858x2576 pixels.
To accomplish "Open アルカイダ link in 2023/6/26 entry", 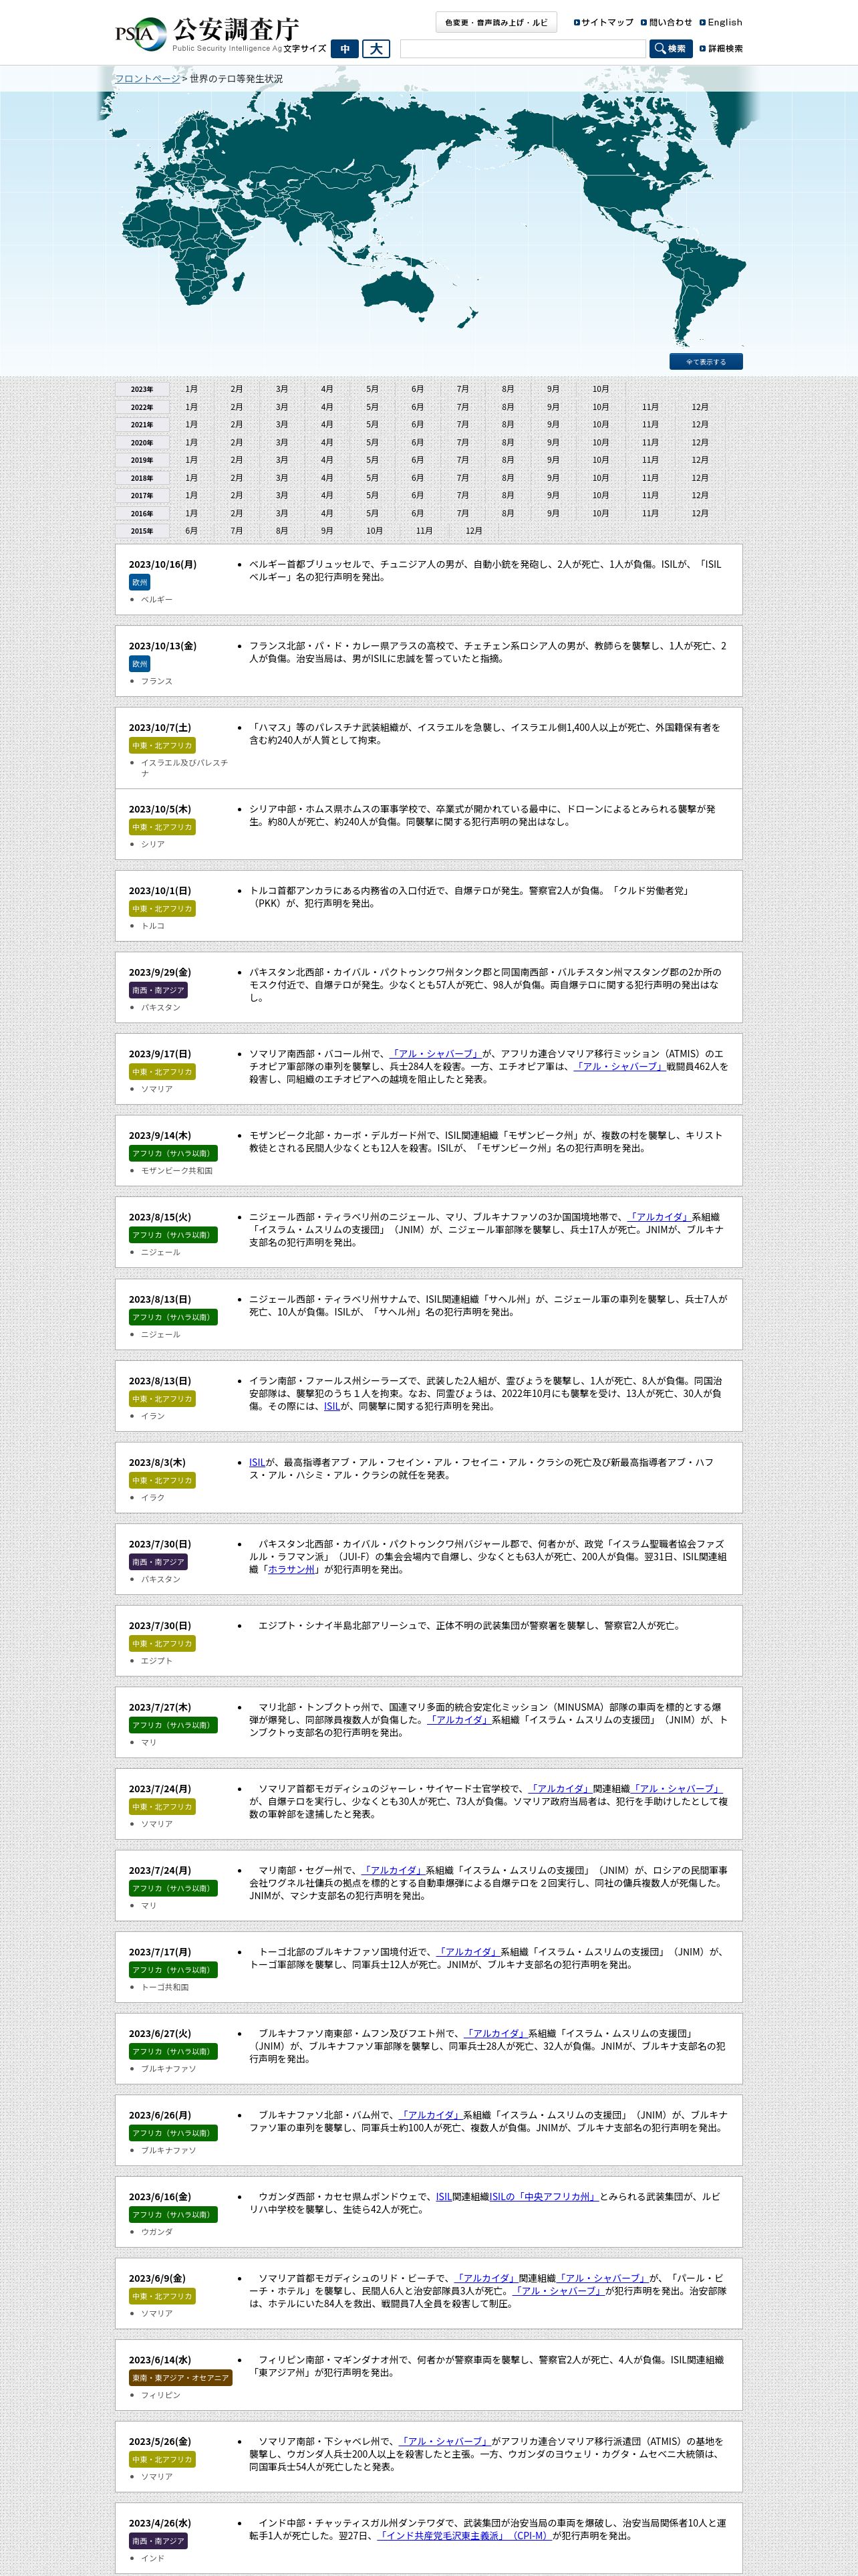I will coord(430,2115).
